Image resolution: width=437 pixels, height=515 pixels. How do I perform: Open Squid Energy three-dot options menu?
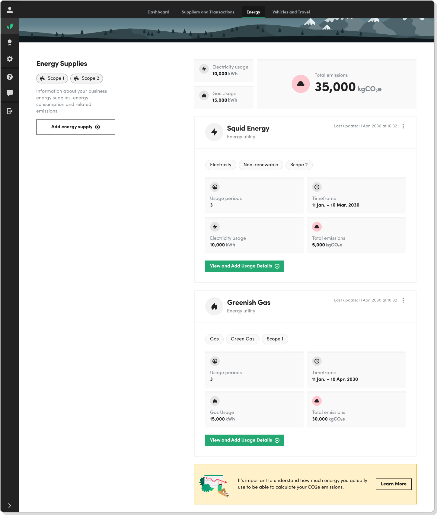403,126
